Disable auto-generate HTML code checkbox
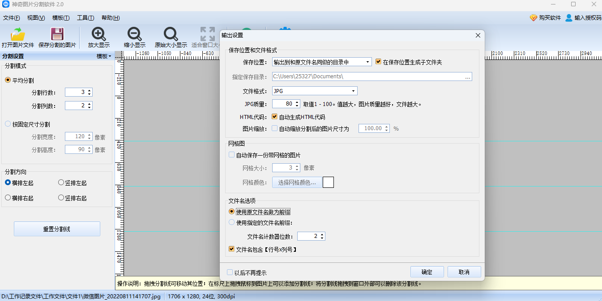 (275, 117)
